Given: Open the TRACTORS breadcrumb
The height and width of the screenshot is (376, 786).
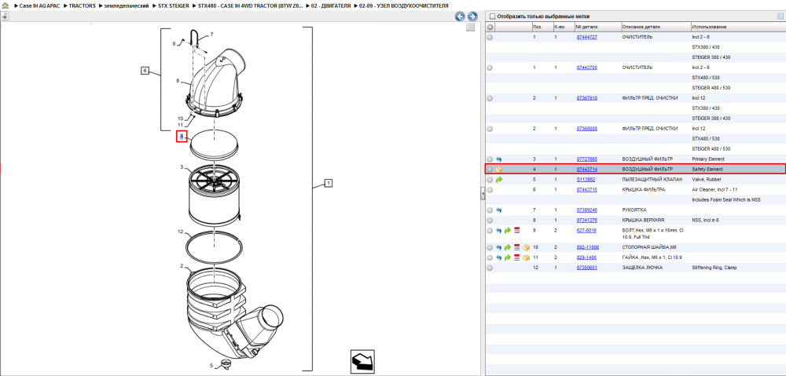Looking at the screenshot, I should (83, 5).
